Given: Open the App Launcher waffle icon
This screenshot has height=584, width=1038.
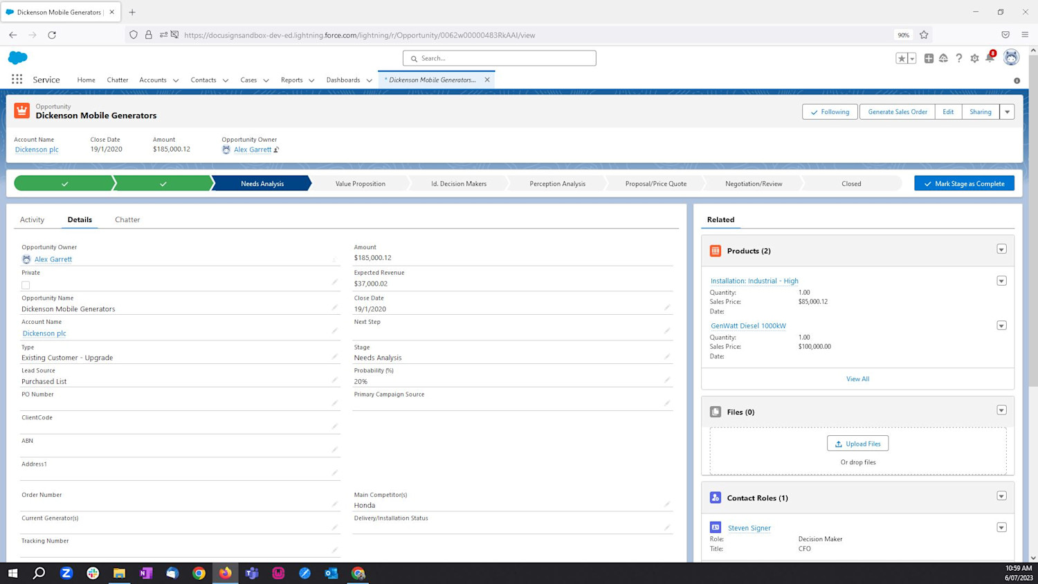Looking at the screenshot, I should (17, 79).
